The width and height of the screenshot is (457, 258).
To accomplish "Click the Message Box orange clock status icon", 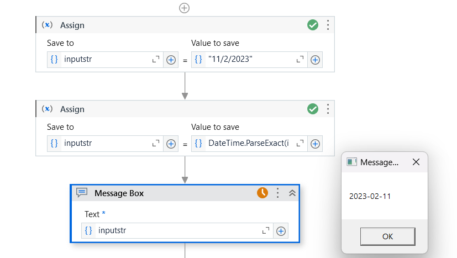I will pos(262,193).
